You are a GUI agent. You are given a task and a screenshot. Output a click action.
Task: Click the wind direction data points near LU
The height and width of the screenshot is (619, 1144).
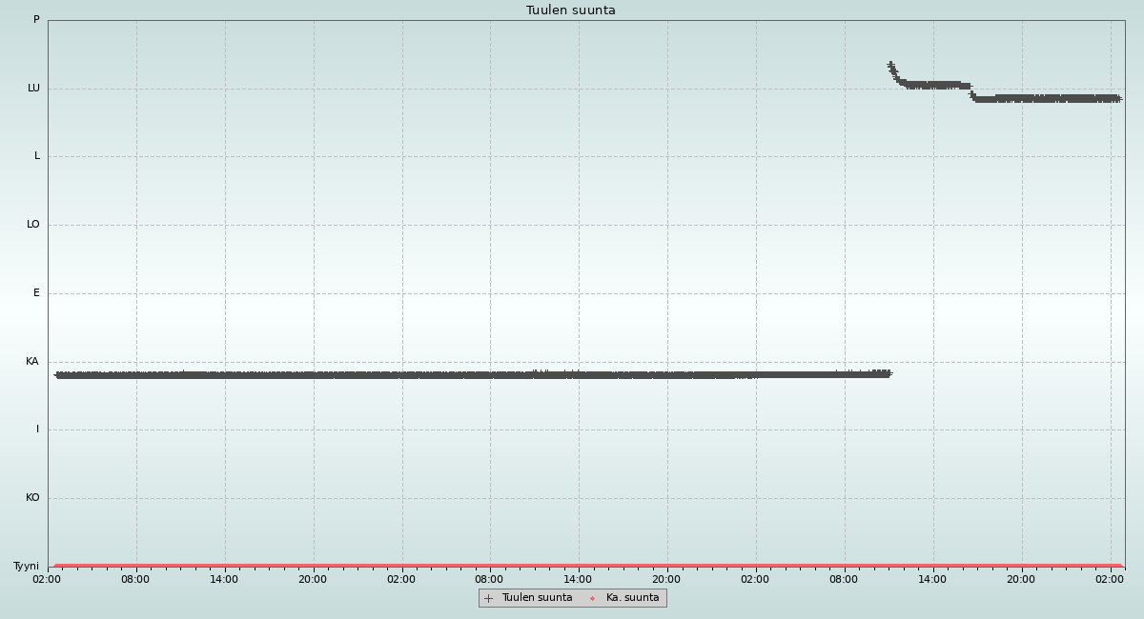point(1049,98)
